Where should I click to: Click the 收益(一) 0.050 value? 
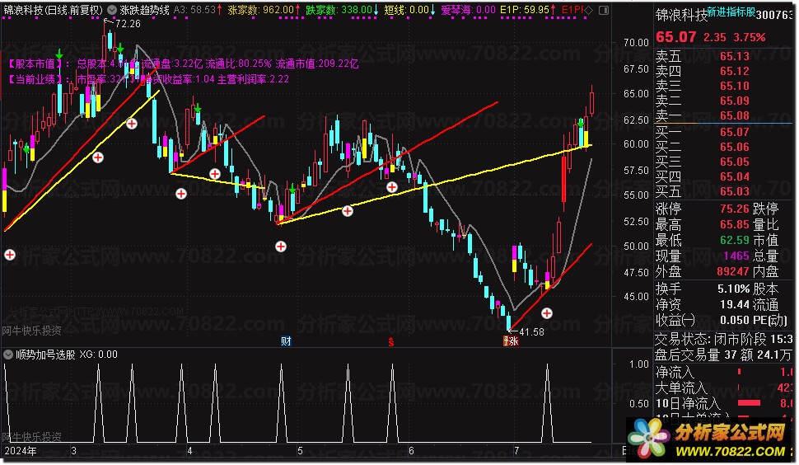point(734,320)
